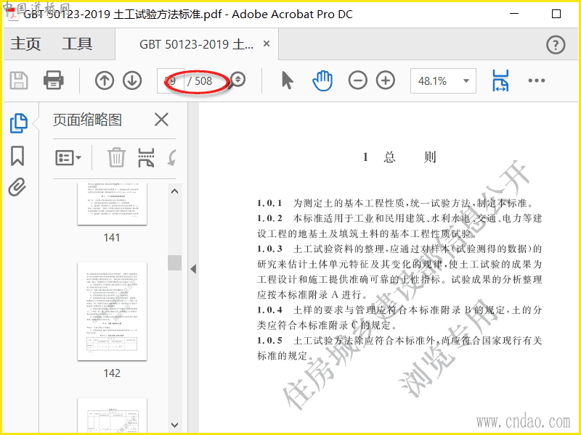
Task: Click the page stepper next to 508
Action: [x=238, y=79]
